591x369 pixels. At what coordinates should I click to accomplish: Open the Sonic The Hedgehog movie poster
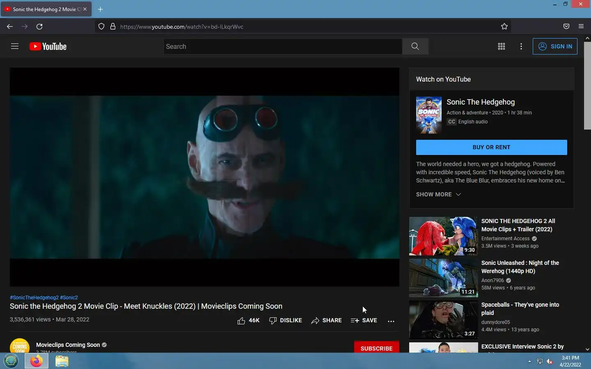pyautogui.click(x=429, y=115)
